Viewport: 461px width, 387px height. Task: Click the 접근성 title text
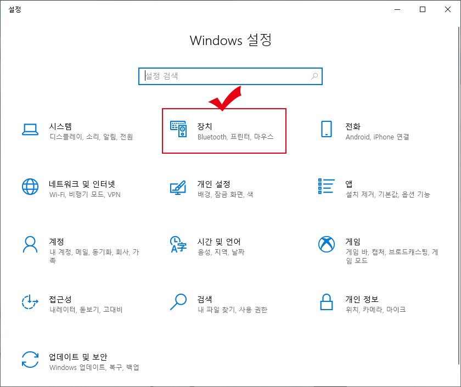click(x=60, y=299)
